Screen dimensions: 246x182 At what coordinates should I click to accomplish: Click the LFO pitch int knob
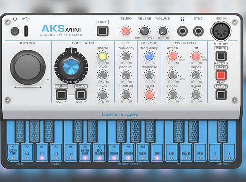point(126,75)
